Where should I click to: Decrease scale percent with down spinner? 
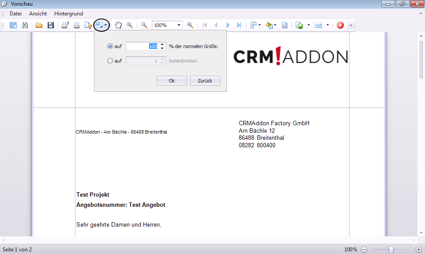click(x=162, y=48)
